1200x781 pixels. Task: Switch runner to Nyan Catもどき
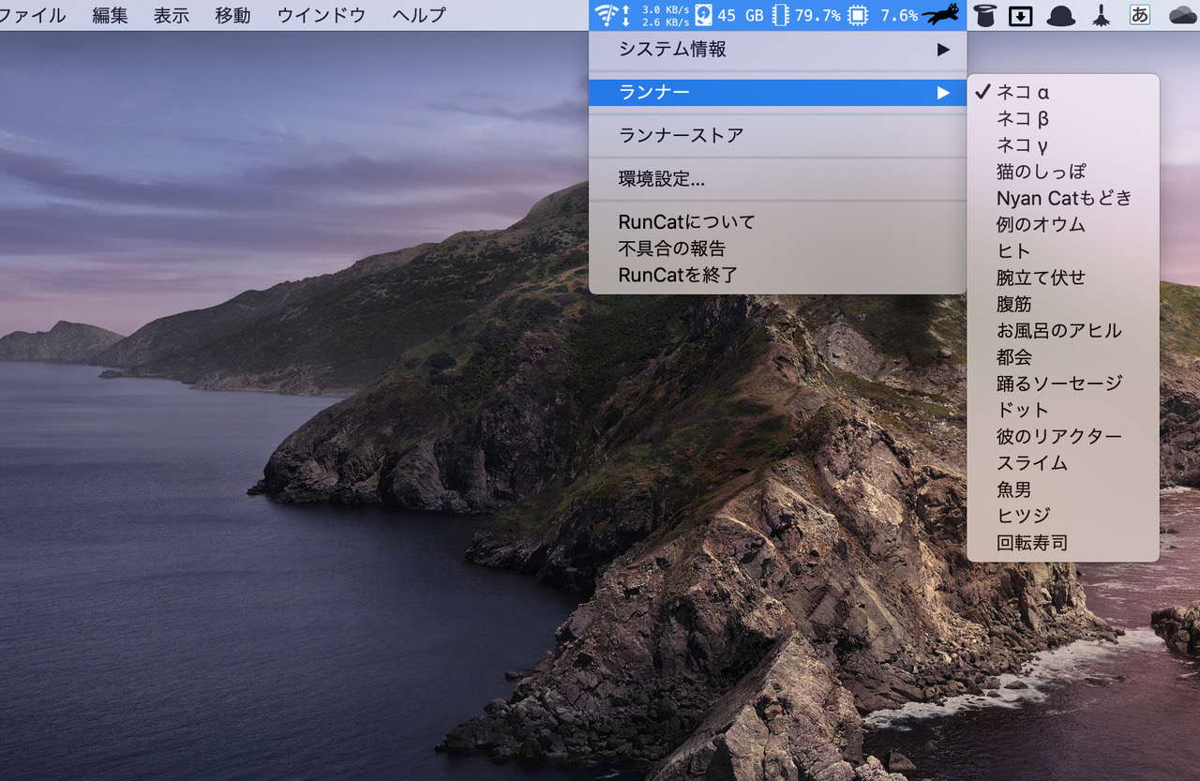click(x=1064, y=198)
